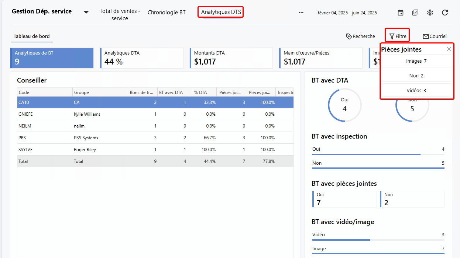Select the Analytiques DTA 44 % card
460x258 pixels.
pyautogui.click(x=142, y=58)
